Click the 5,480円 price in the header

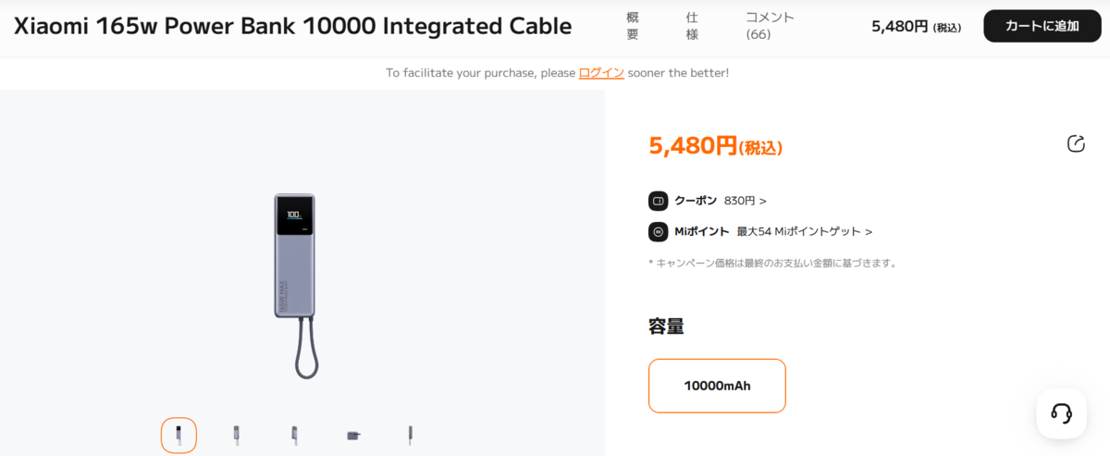pyautogui.click(x=915, y=27)
